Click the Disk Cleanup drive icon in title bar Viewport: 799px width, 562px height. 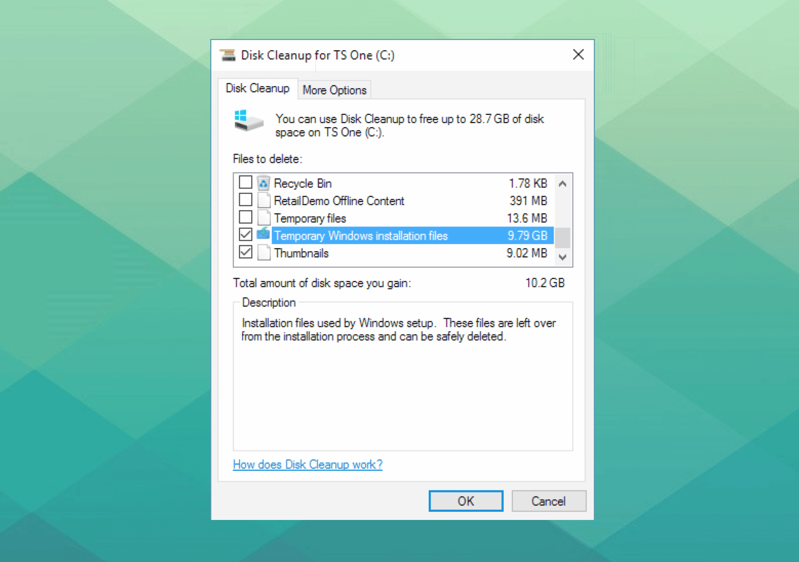(227, 55)
